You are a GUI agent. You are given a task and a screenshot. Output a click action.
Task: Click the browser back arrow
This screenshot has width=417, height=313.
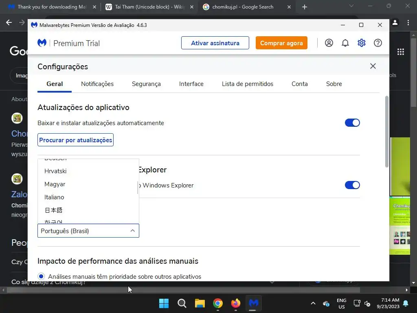9,22
